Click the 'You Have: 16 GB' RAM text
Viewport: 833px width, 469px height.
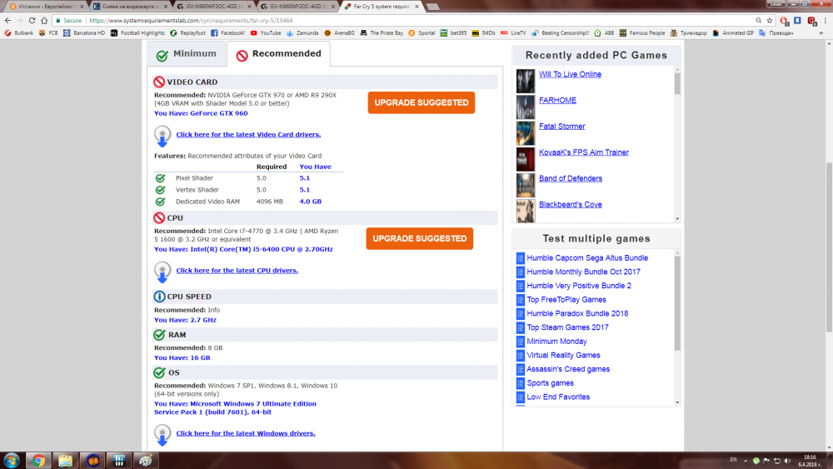pos(182,358)
